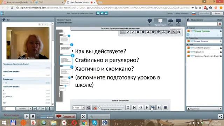Select the circle shape tool
Screen dimensions: 224x126
pyautogui.click(x=143, y=32)
